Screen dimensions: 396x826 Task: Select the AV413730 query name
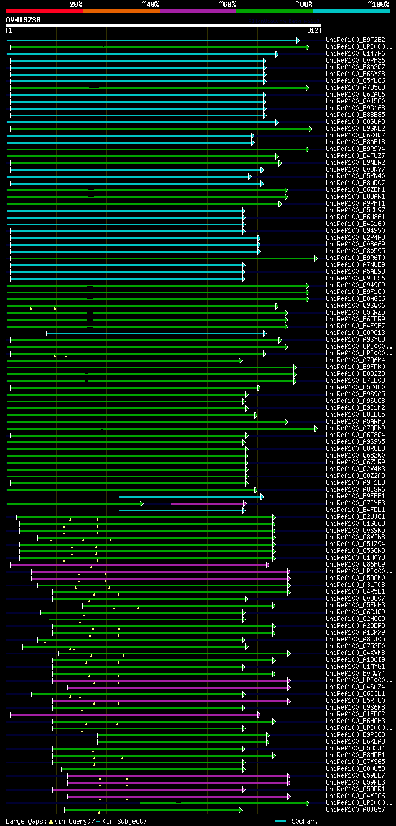24,20
